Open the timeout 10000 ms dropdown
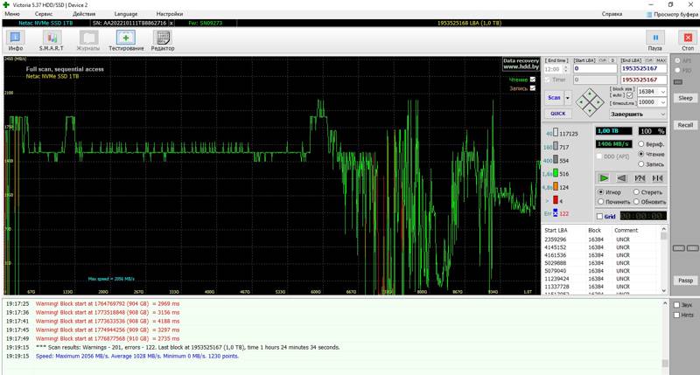This screenshot has width=700, height=375. click(661, 102)
